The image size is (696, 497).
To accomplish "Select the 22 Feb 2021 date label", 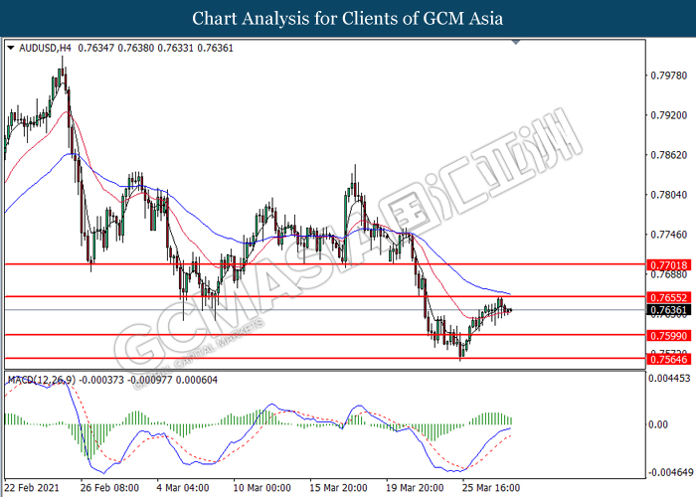I will pos(33,488).
